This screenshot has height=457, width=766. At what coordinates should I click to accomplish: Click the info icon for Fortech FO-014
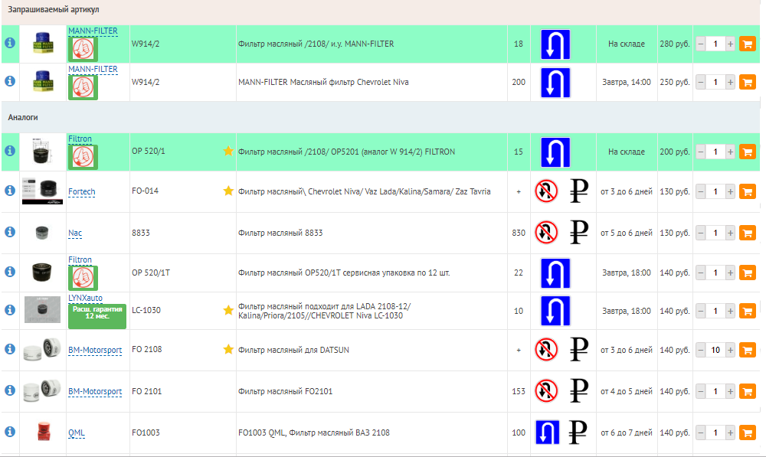(10, 191)
